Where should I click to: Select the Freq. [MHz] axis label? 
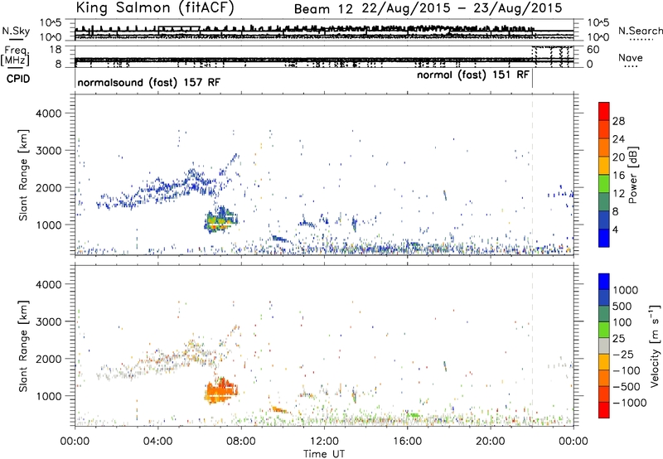pyautogui.click(x=15, y=56)
